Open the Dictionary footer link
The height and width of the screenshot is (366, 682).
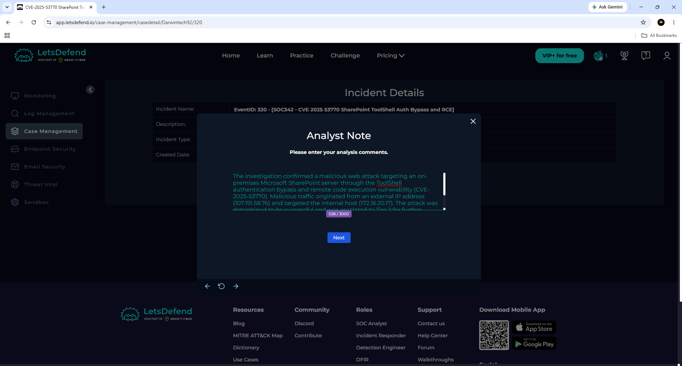pyautogui.click(x=246, y=348)
